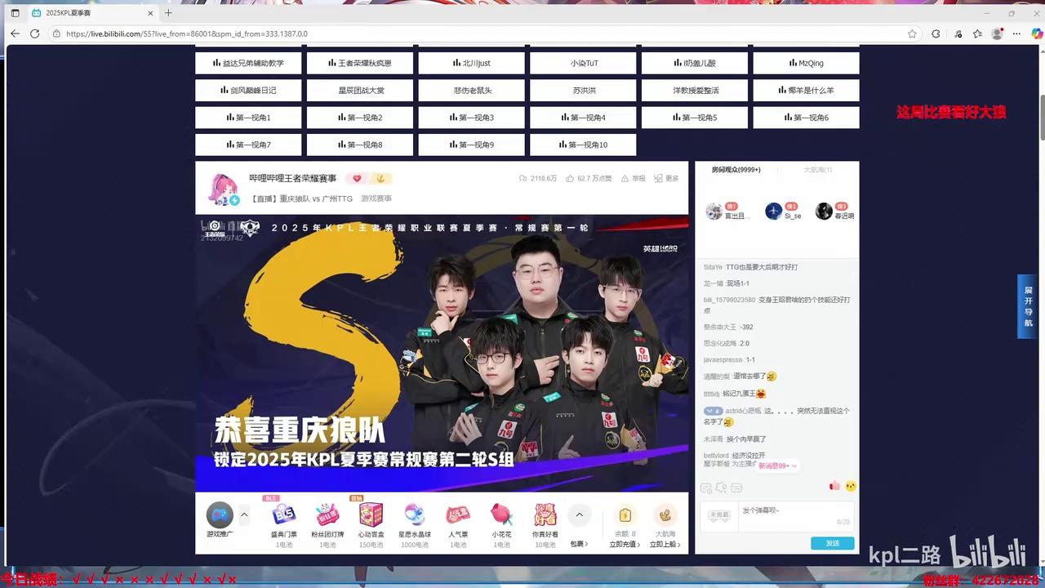Click the live video player
The height and width of the screenshot is (588, 1045).
(442, 353)
